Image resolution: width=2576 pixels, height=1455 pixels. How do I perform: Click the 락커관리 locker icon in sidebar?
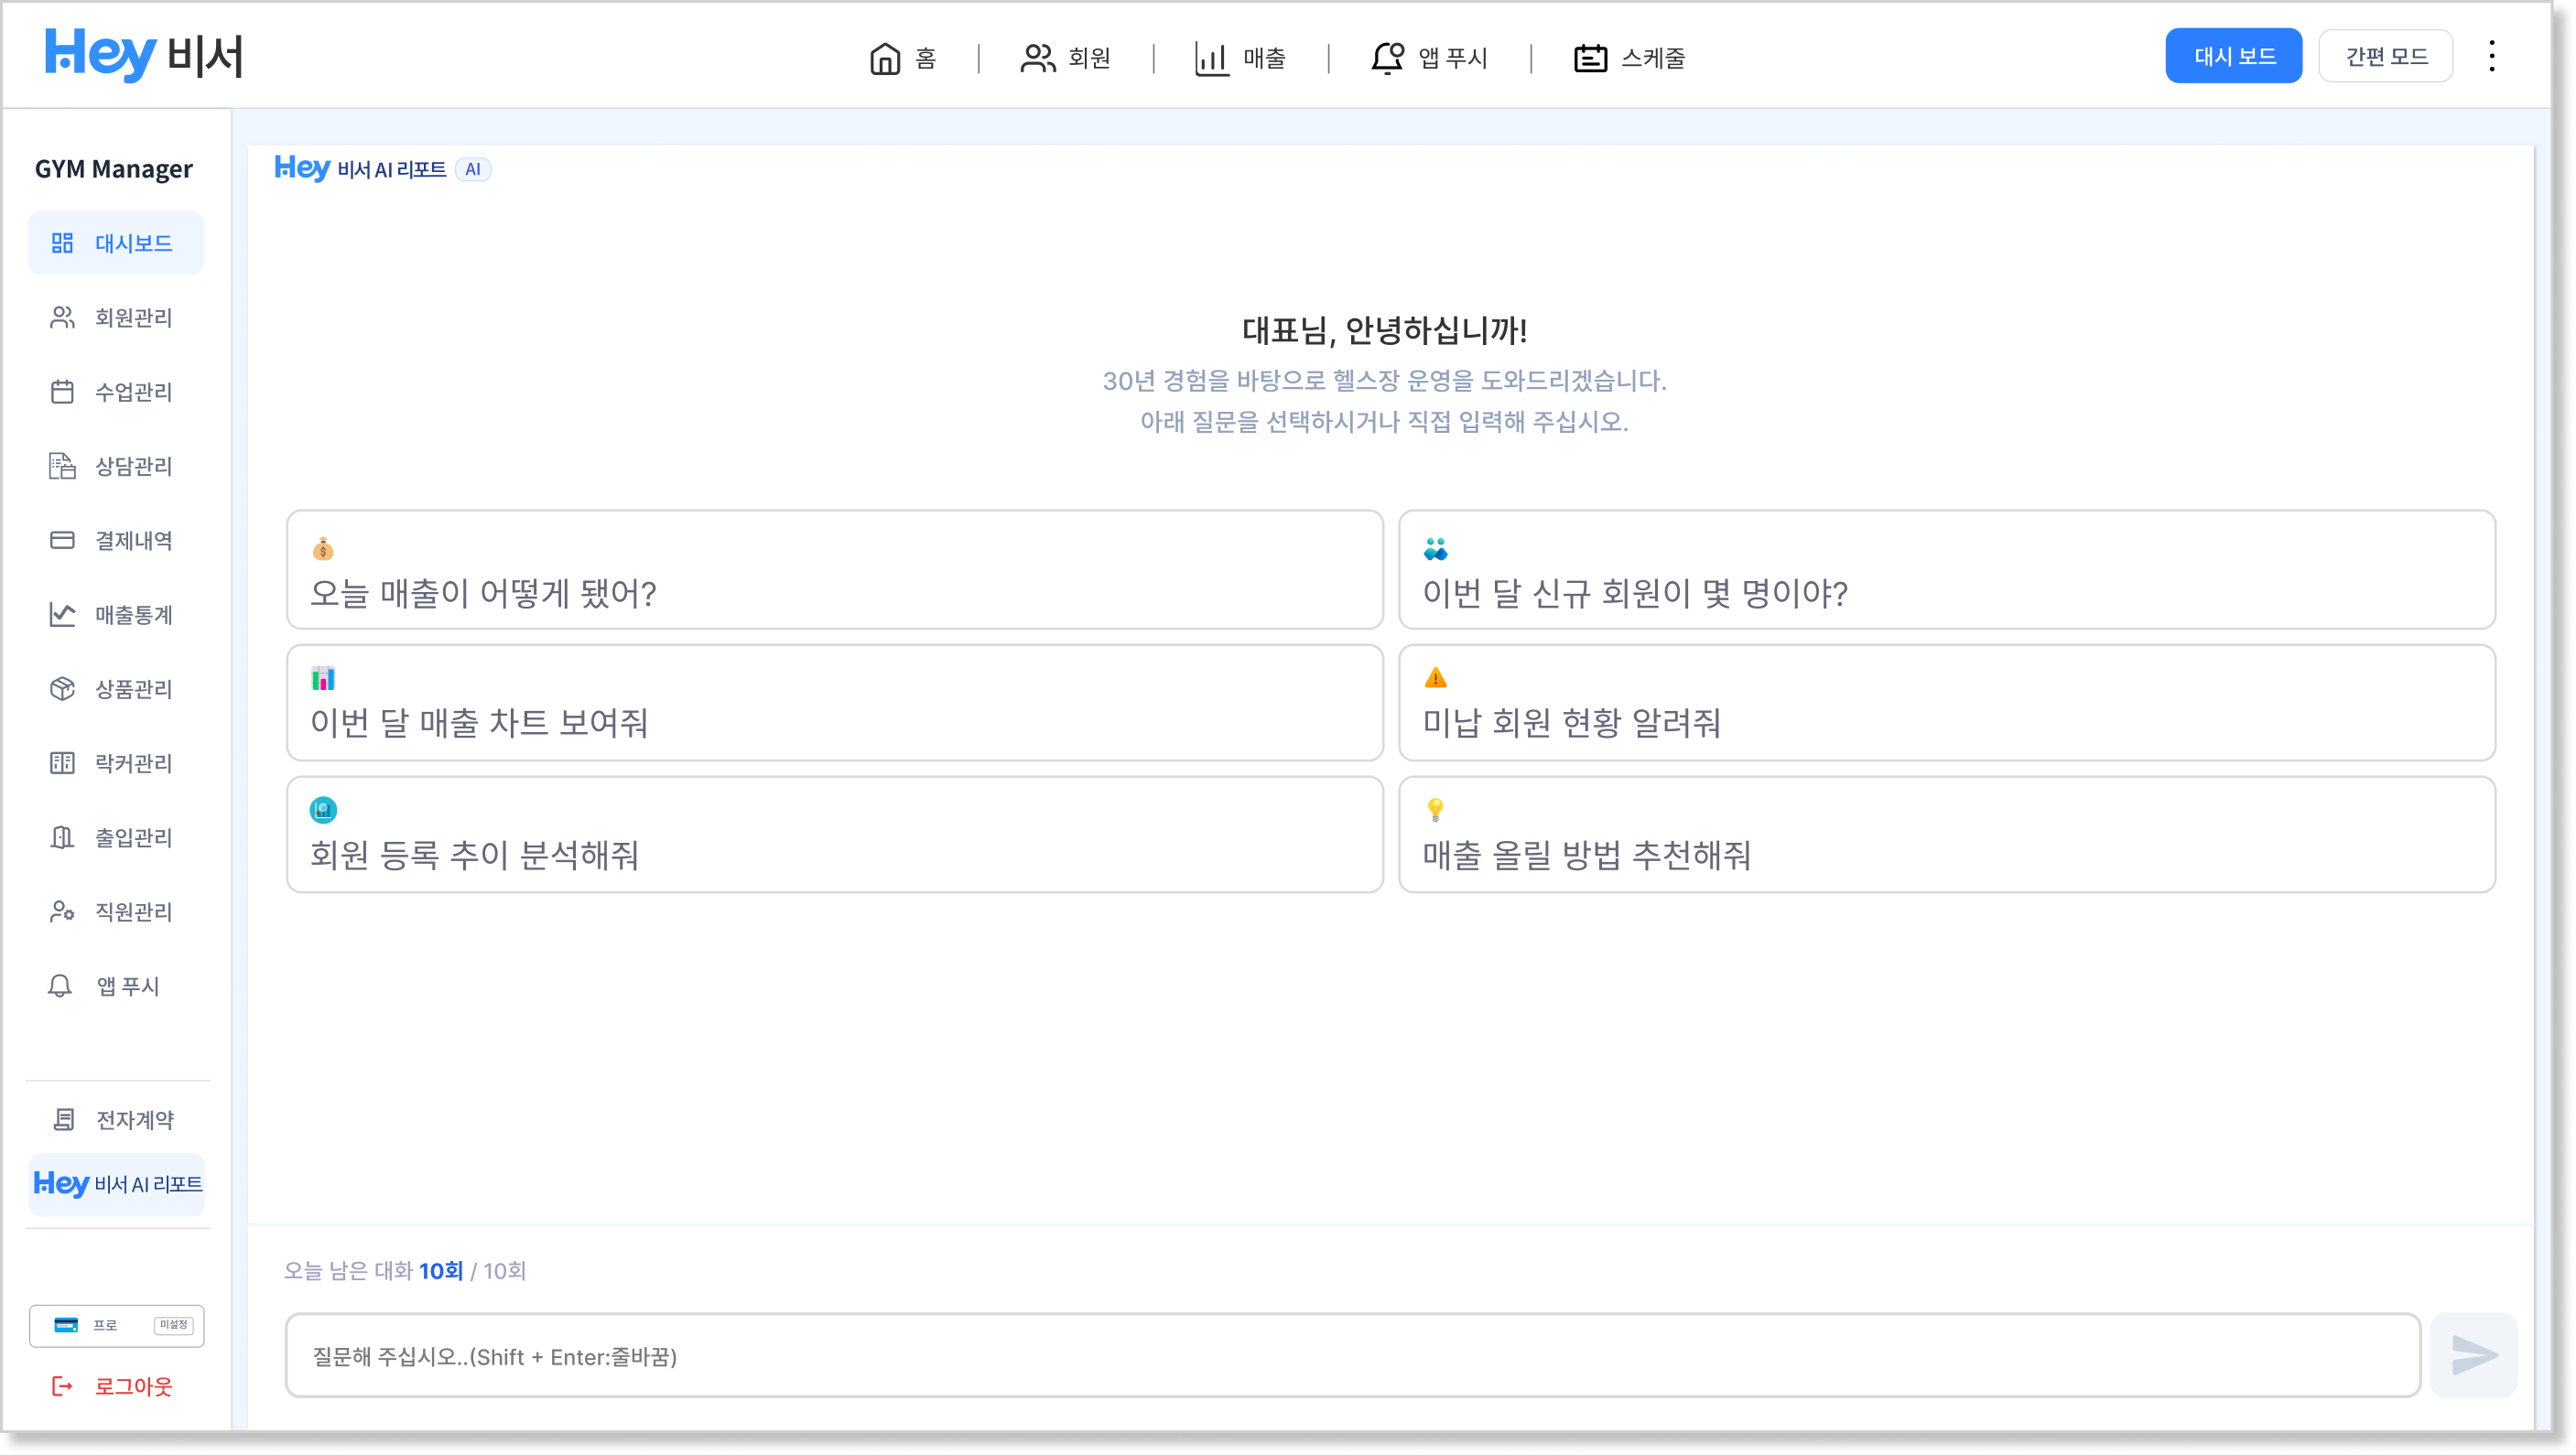tap(62, 762)
